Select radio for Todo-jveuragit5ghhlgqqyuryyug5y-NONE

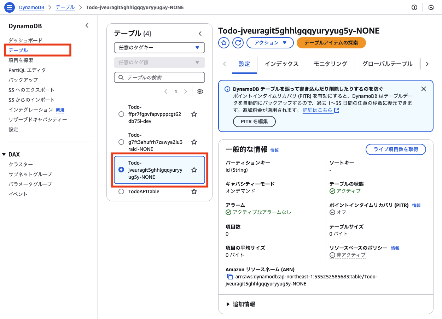pyautogui.click(x=121, y=170)
